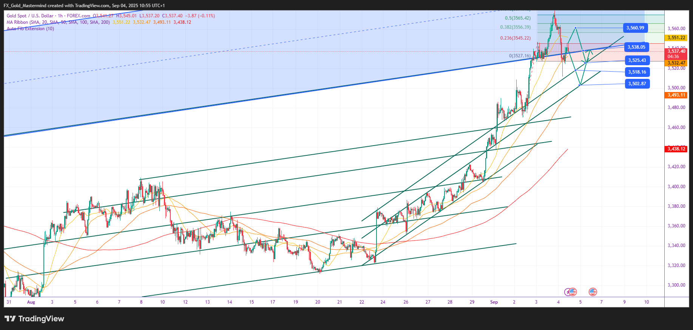Click the 0.382(3556.39) Fib level label
Screen dimensions: 693x330
pos(516,27)
